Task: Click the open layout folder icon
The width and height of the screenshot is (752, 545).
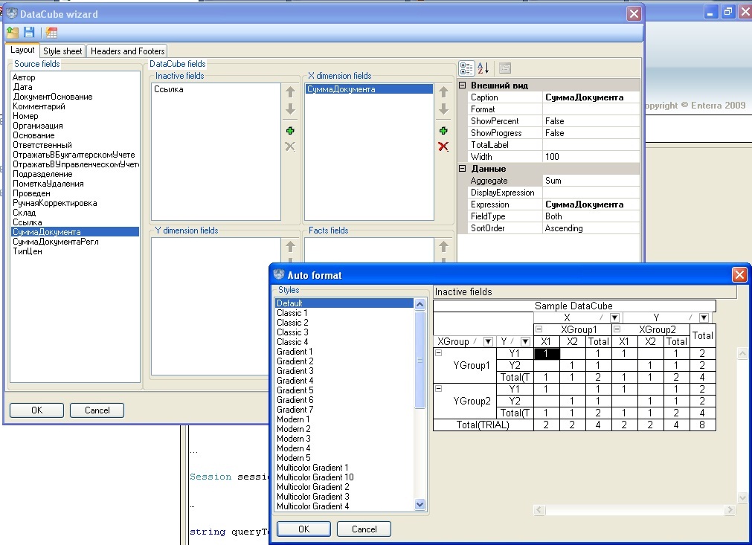Action: (13, 32)
